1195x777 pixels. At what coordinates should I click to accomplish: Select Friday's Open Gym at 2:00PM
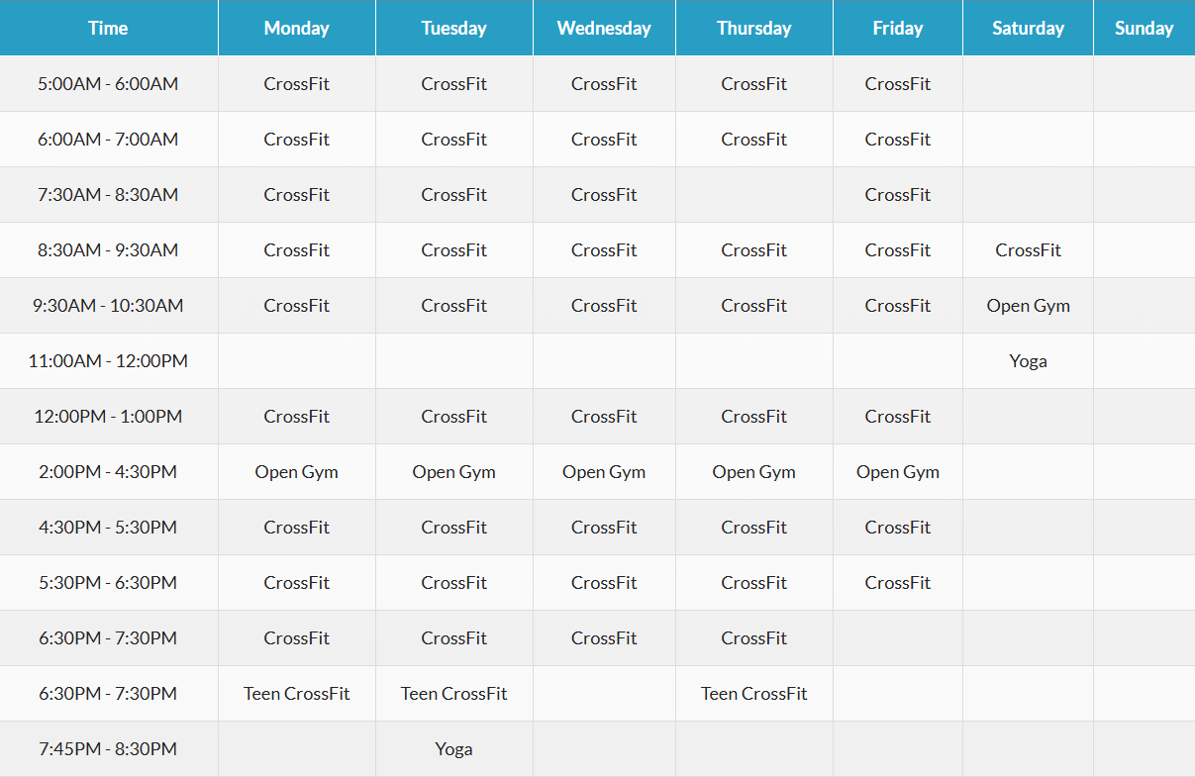point(897,472)
